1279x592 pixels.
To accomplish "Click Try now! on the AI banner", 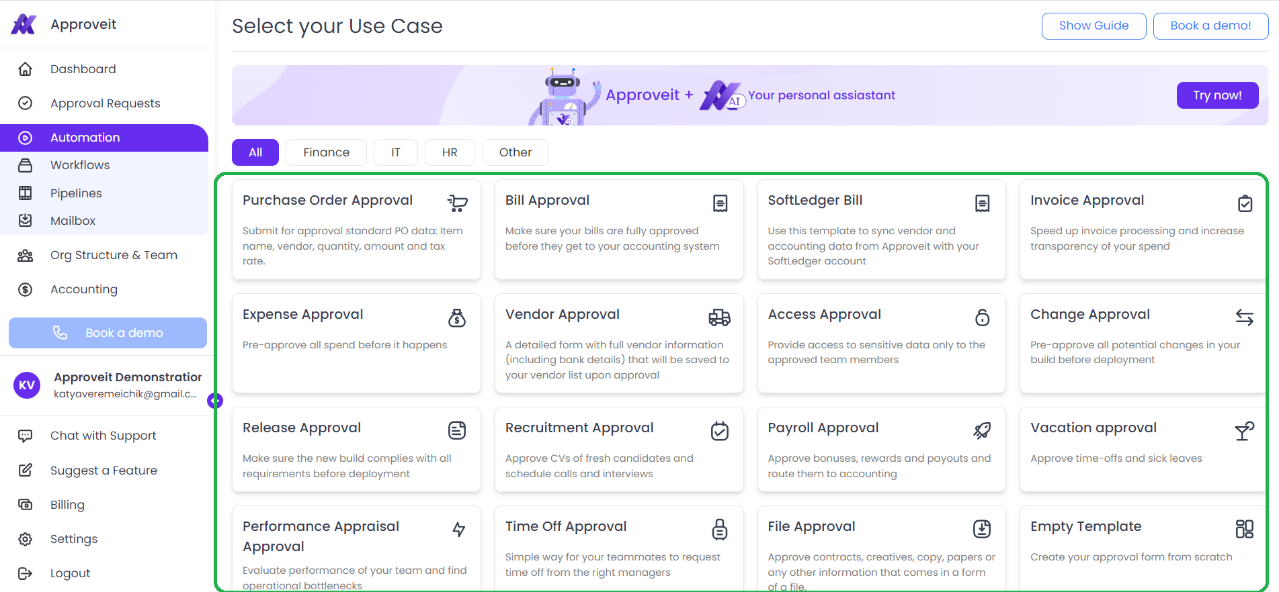I will point(1217,95).
